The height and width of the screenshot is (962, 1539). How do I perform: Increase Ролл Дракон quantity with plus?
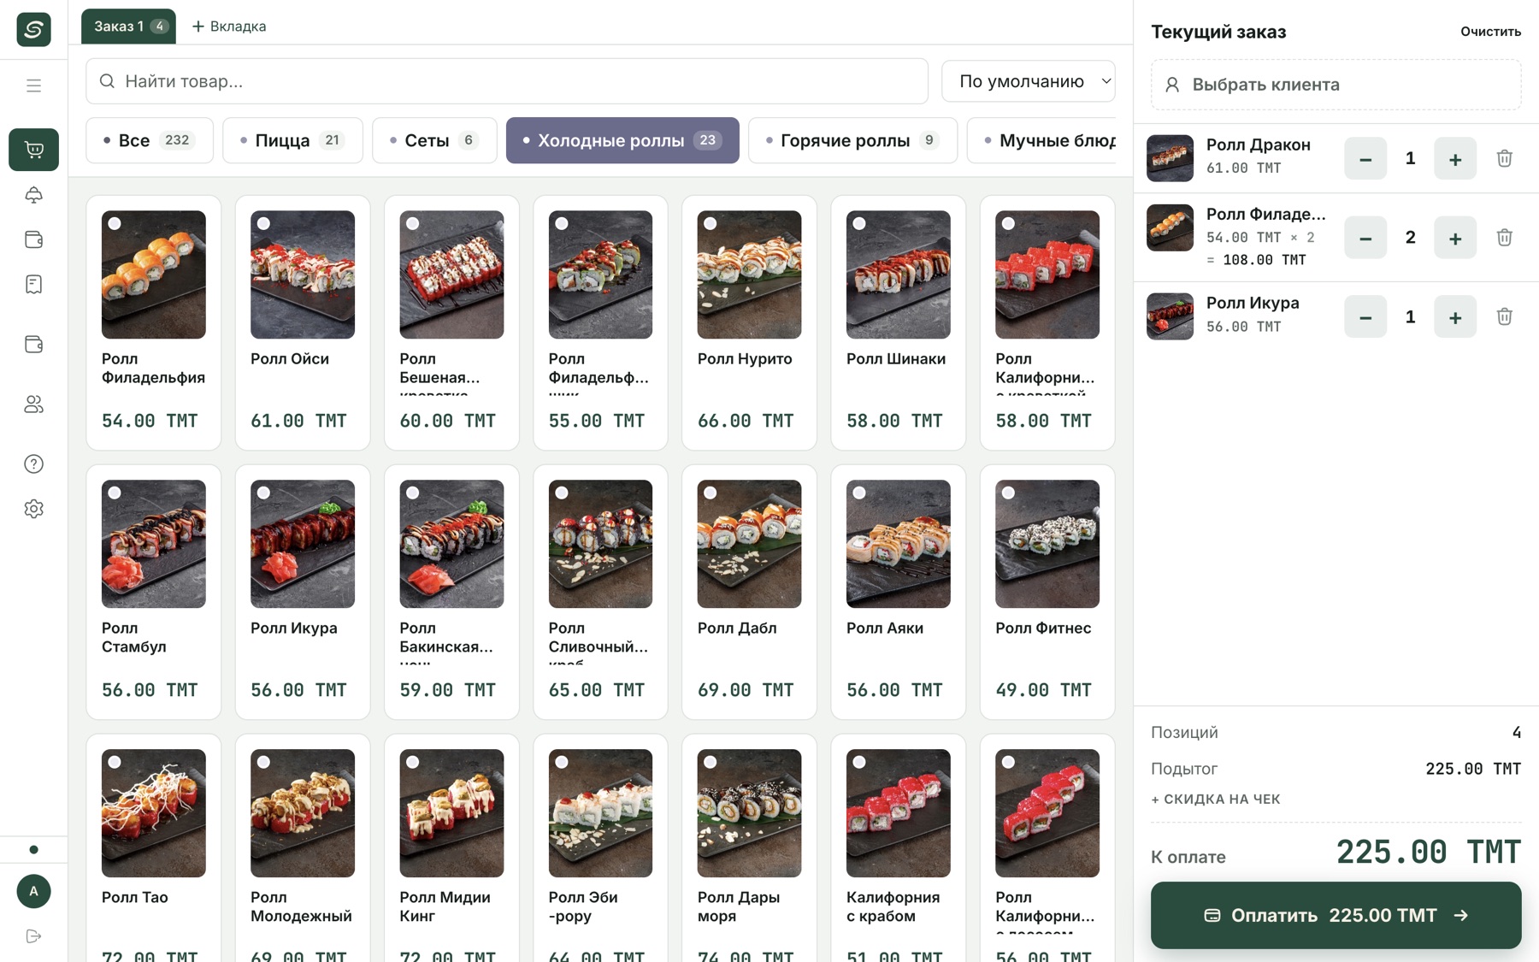tap(1455, 158)
